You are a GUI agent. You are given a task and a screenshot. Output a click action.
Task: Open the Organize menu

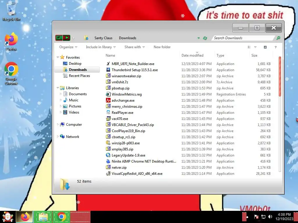tap(68, 47)
